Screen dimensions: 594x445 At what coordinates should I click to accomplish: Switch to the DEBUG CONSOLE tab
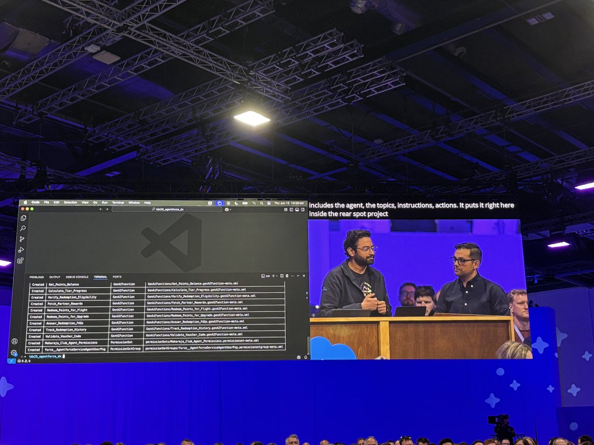(77, 277)
